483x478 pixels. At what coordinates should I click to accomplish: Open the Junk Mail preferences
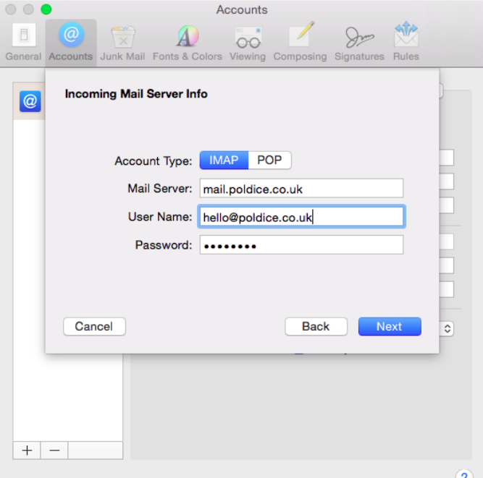pyautogui.click(x=122, y=42)
